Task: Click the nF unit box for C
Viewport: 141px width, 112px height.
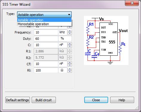Action: click(63, 45)
